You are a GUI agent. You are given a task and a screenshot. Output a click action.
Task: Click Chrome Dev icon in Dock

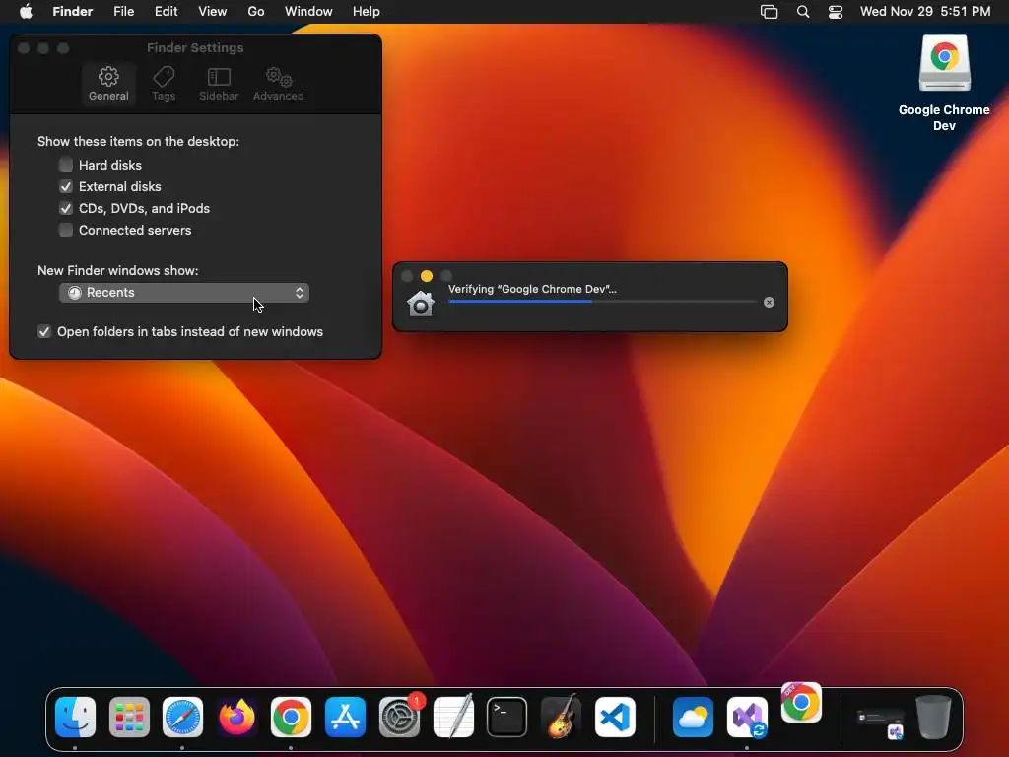tap(801, 702)
